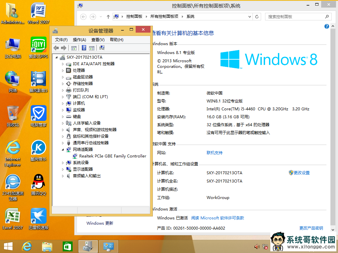Click the back arrow in Device Manager toolbar
The image size is (338, 253).
(x=56, y=48)
